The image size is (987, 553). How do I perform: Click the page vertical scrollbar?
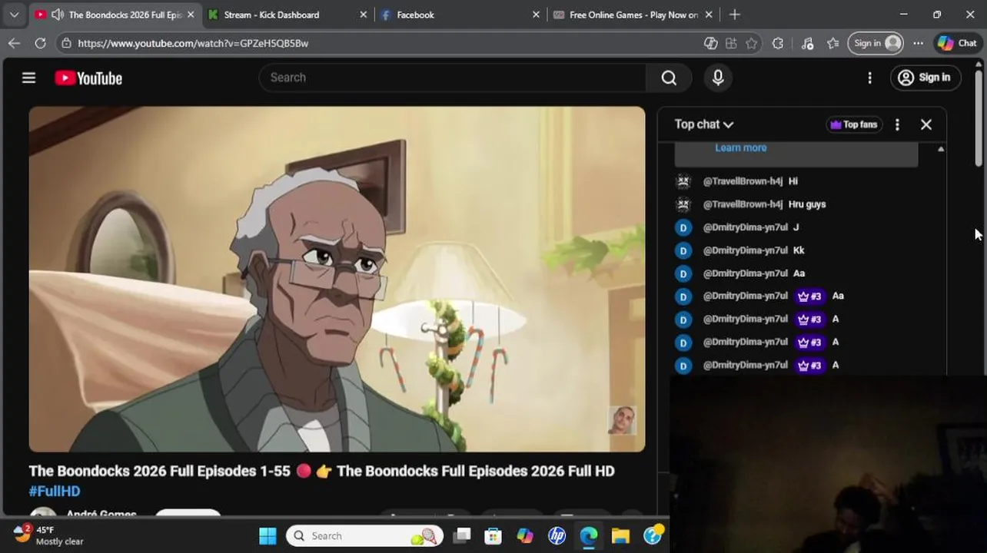(x=979, y=117)
